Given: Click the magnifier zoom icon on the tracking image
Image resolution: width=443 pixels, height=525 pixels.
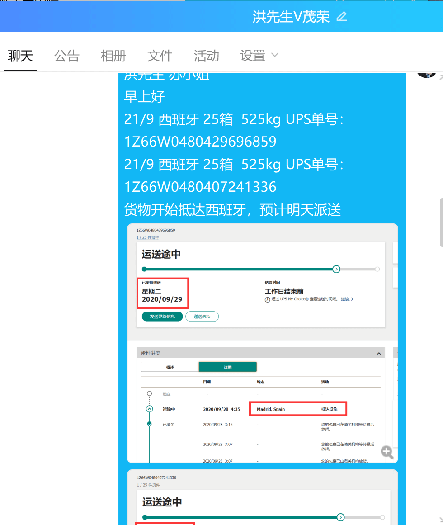Looking at the screenshot, I should pyautogui.click(x=387, y=452).
